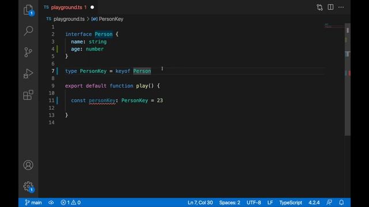Open the Explorer view in activity bar
Viewport: 369px width, 207px height.
(28, 10)
